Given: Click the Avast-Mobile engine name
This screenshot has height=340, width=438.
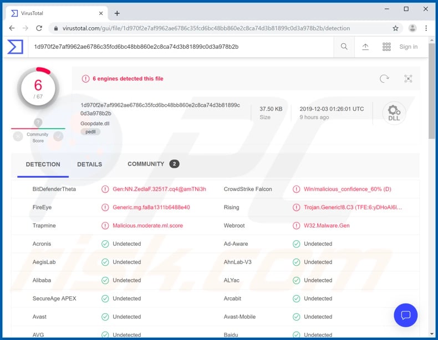Looking at the screenshot, I should tap(240, 317).
